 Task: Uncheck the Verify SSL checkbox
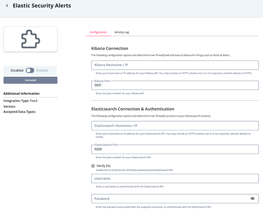(93, 166)
